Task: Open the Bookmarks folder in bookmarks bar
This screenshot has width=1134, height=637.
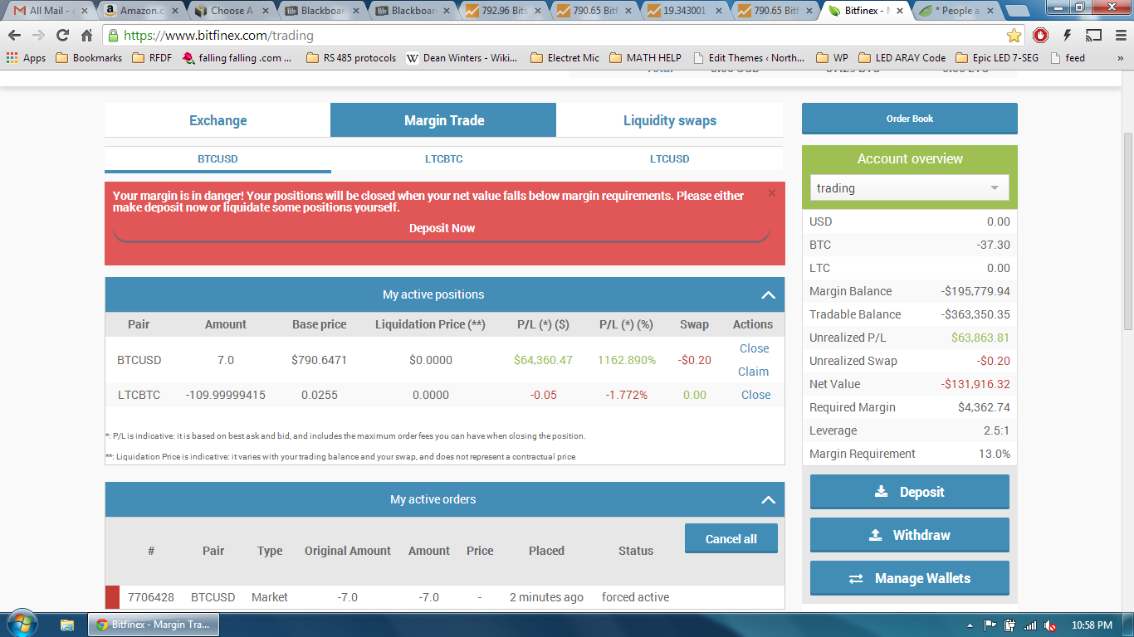Action: pos(89,58)
